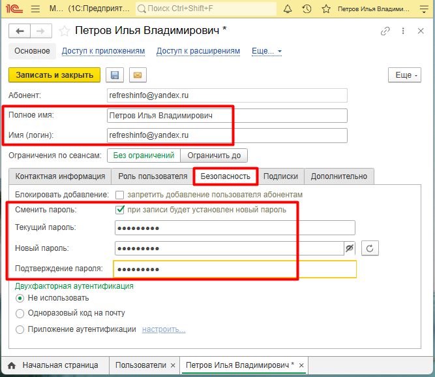Click the back arrow navigation button
This screenshot has height=377, width=435.
tap(19, 31)
